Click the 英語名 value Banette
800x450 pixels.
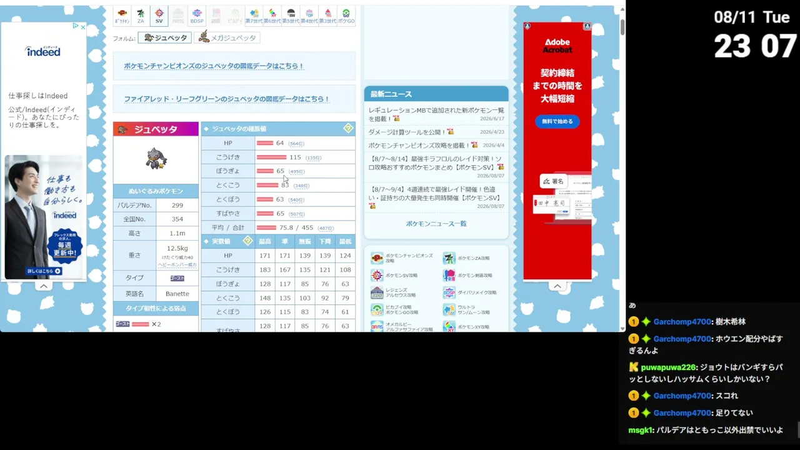(177, 294)
